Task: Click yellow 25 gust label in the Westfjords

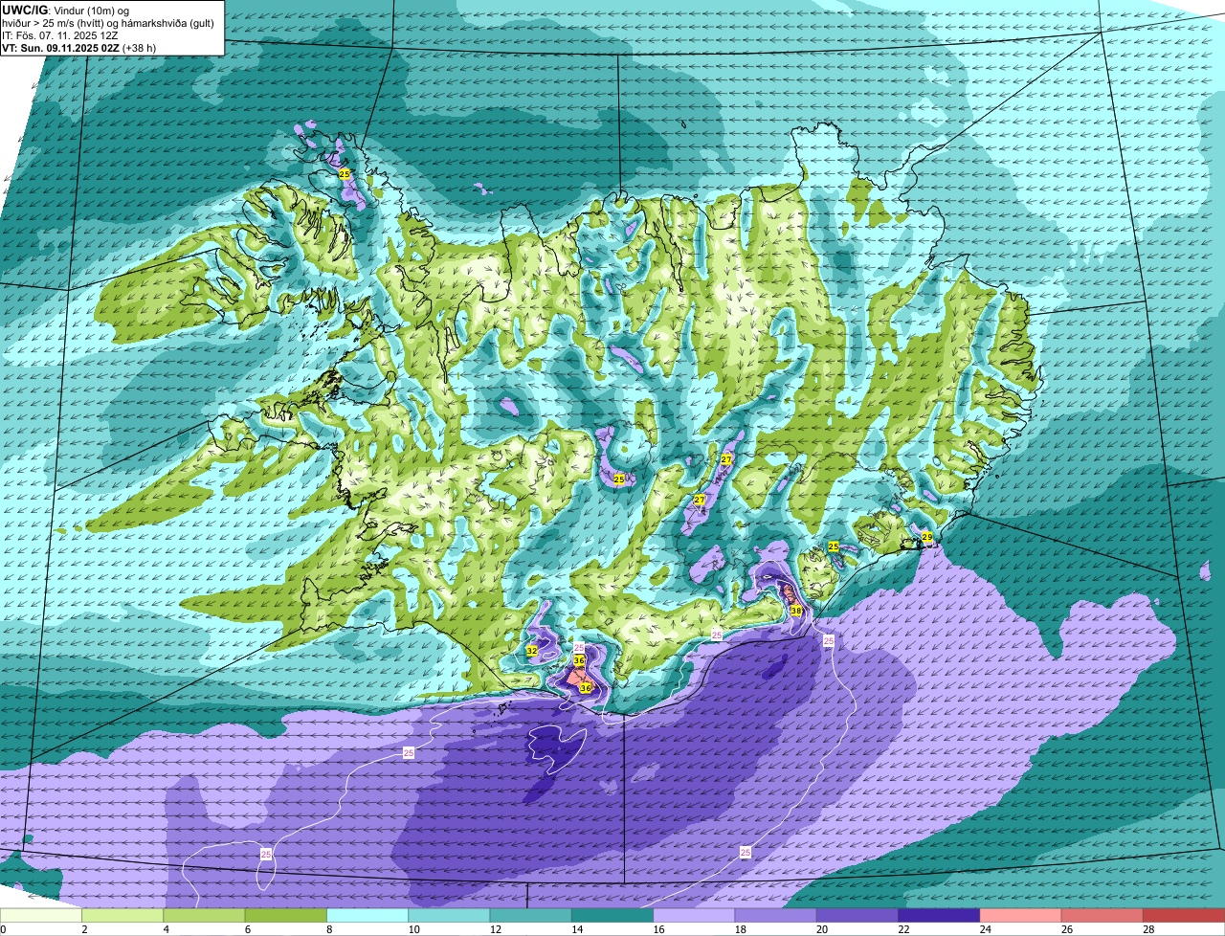Action: point(345,174)
